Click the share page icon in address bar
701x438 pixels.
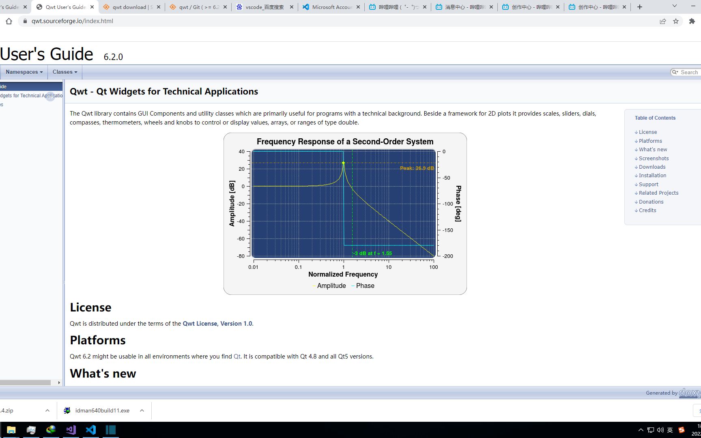663,21
